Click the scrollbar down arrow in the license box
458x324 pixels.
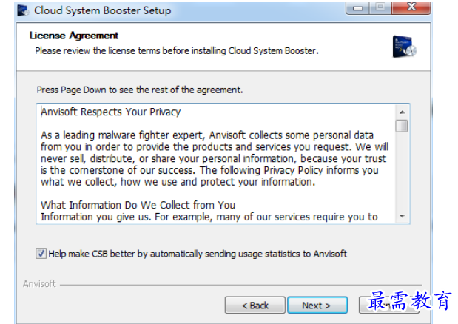pyautogui.click(x=403, y=216)
